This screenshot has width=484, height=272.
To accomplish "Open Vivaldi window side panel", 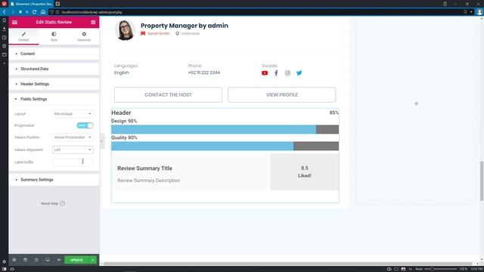I will pos(4,55).
